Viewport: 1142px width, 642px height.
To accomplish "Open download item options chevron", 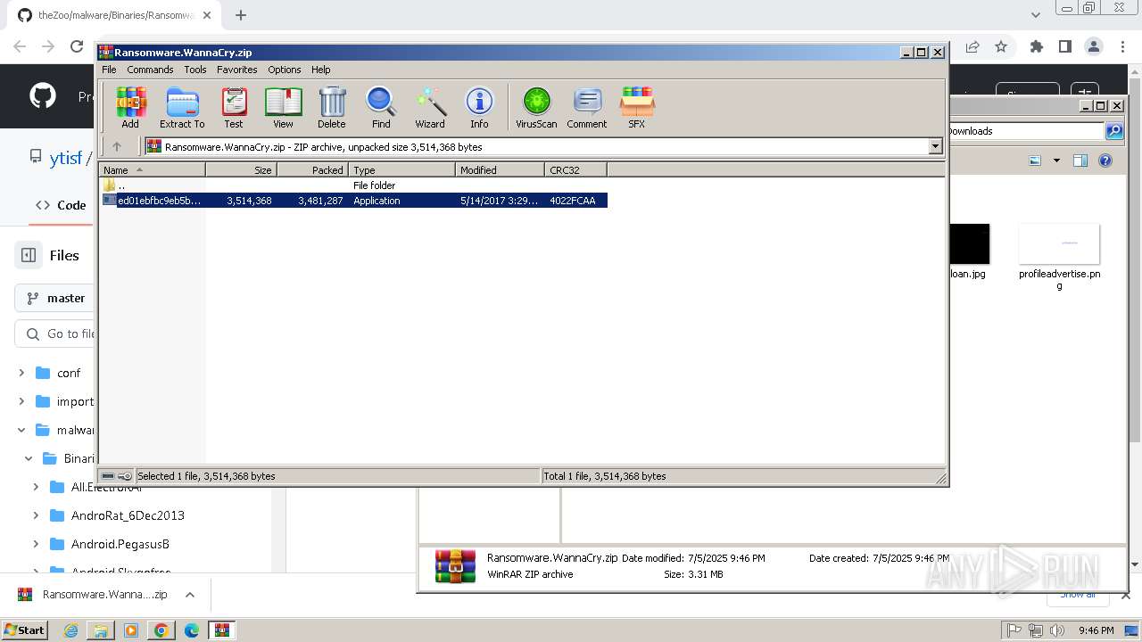I will tap(189, 595).
